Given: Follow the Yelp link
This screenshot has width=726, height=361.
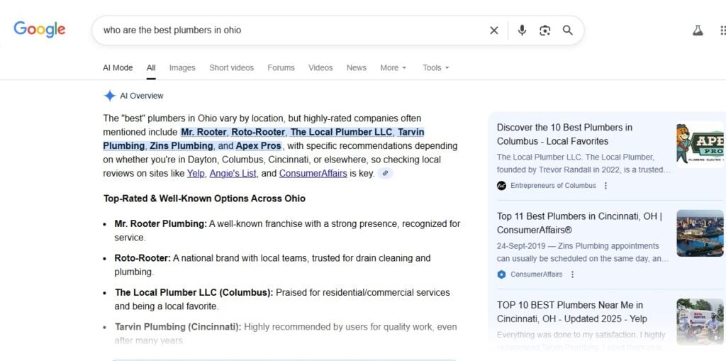Looking at the screenshot, I should click(x=196, y=174).
